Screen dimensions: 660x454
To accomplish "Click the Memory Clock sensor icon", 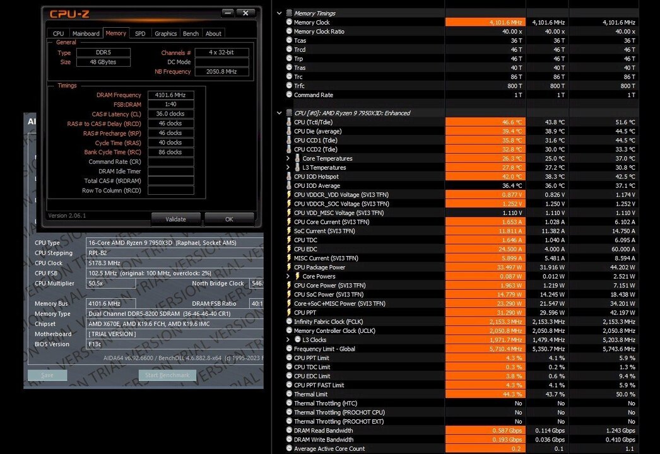I will (x=289, y=21).
